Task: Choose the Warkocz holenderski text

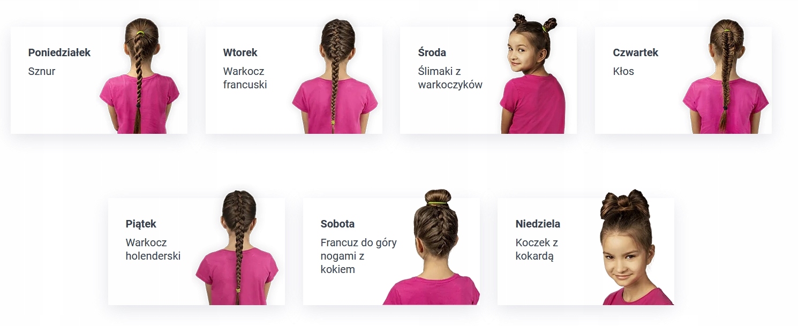Action: (x=153, y=249)
